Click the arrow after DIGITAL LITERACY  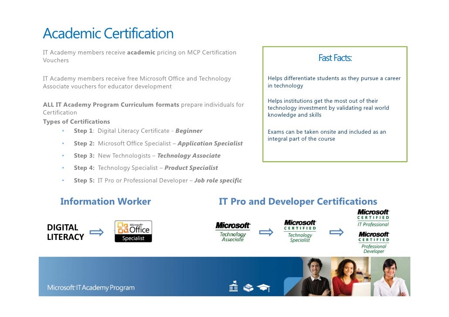(x=96, y=232)
